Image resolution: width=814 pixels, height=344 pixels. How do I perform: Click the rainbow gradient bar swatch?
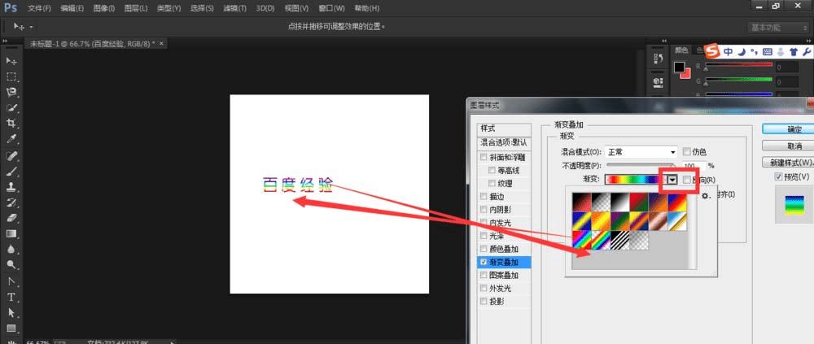point(637,180)
